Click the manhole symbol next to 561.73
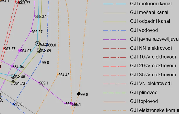 13,83
